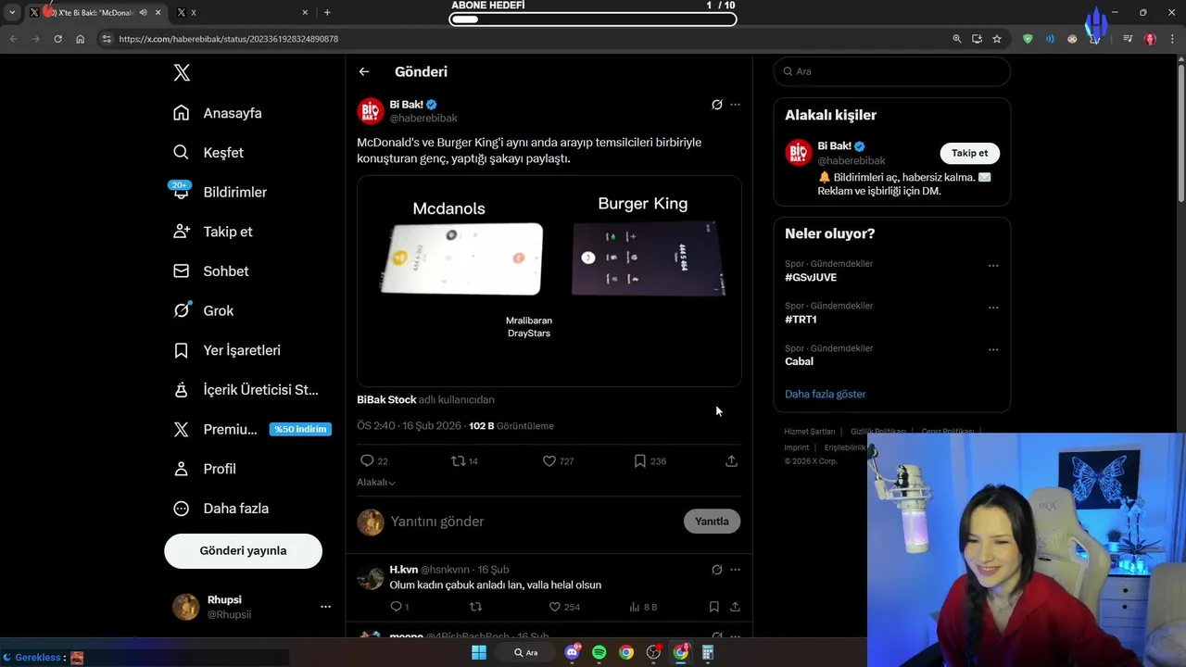
Task: Play the Mcdanols Burger King video
Action: click(549, 281)
